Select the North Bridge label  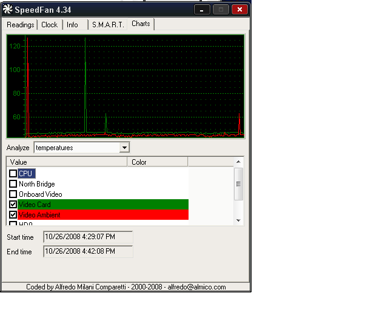coord(37,184)
